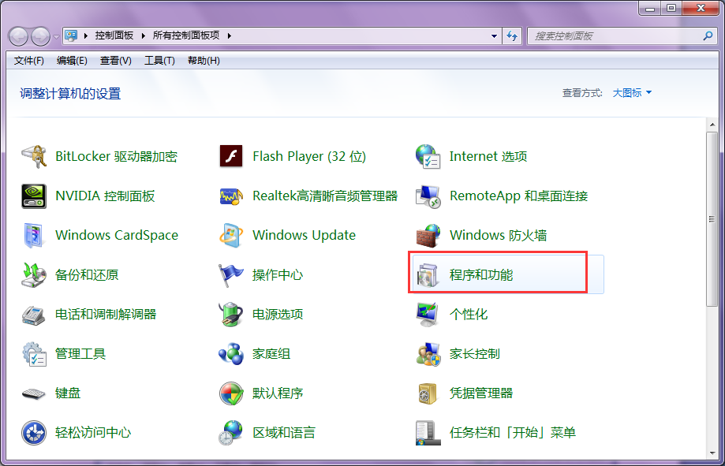Open the 编辑(E) menu
This screenshot has width=725, height=466.
[x=72, y=61]
